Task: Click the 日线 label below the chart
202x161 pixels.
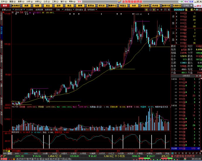Action: (4, 150)
